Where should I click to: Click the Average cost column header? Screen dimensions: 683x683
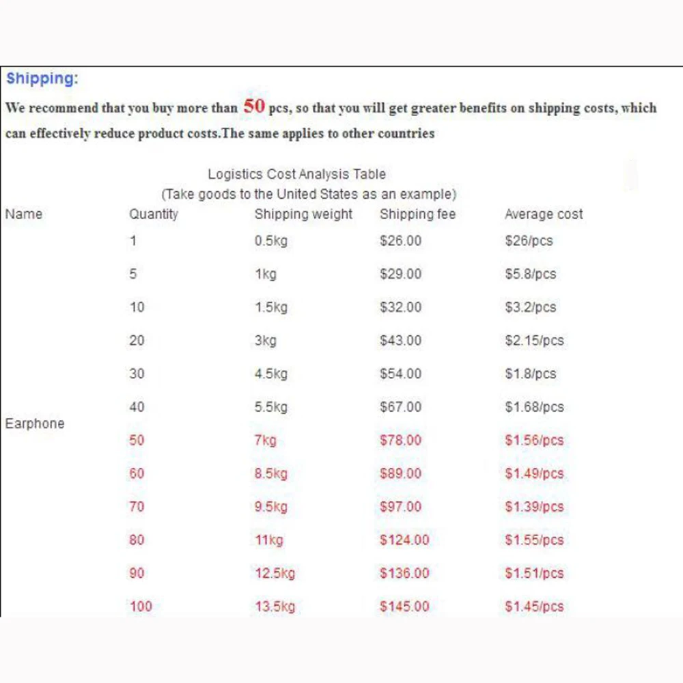pyautogui.click(x=544, y=214)
